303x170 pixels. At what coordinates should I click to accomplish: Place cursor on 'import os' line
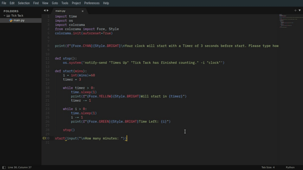[64, 21]
